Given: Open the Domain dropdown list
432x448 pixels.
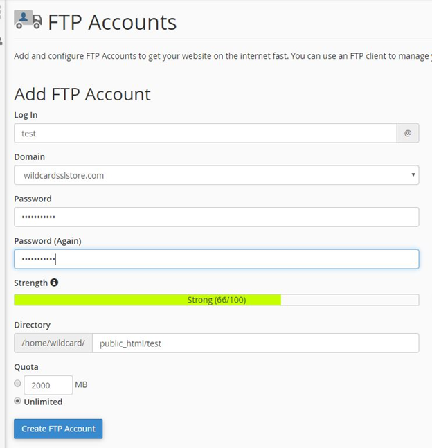Looking at the screenshot, I should pos(217,175).
